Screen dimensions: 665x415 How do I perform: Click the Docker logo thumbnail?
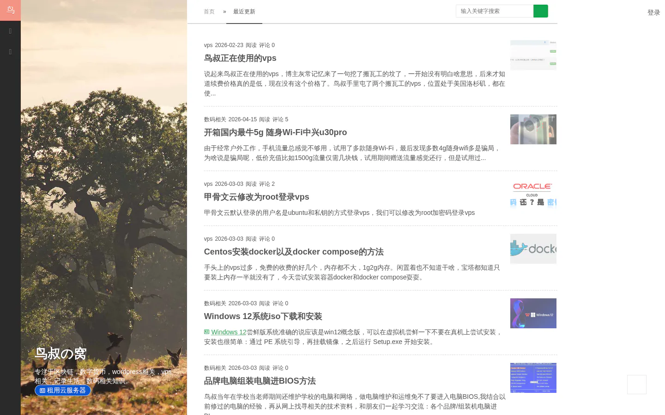[x=533, y=249]
